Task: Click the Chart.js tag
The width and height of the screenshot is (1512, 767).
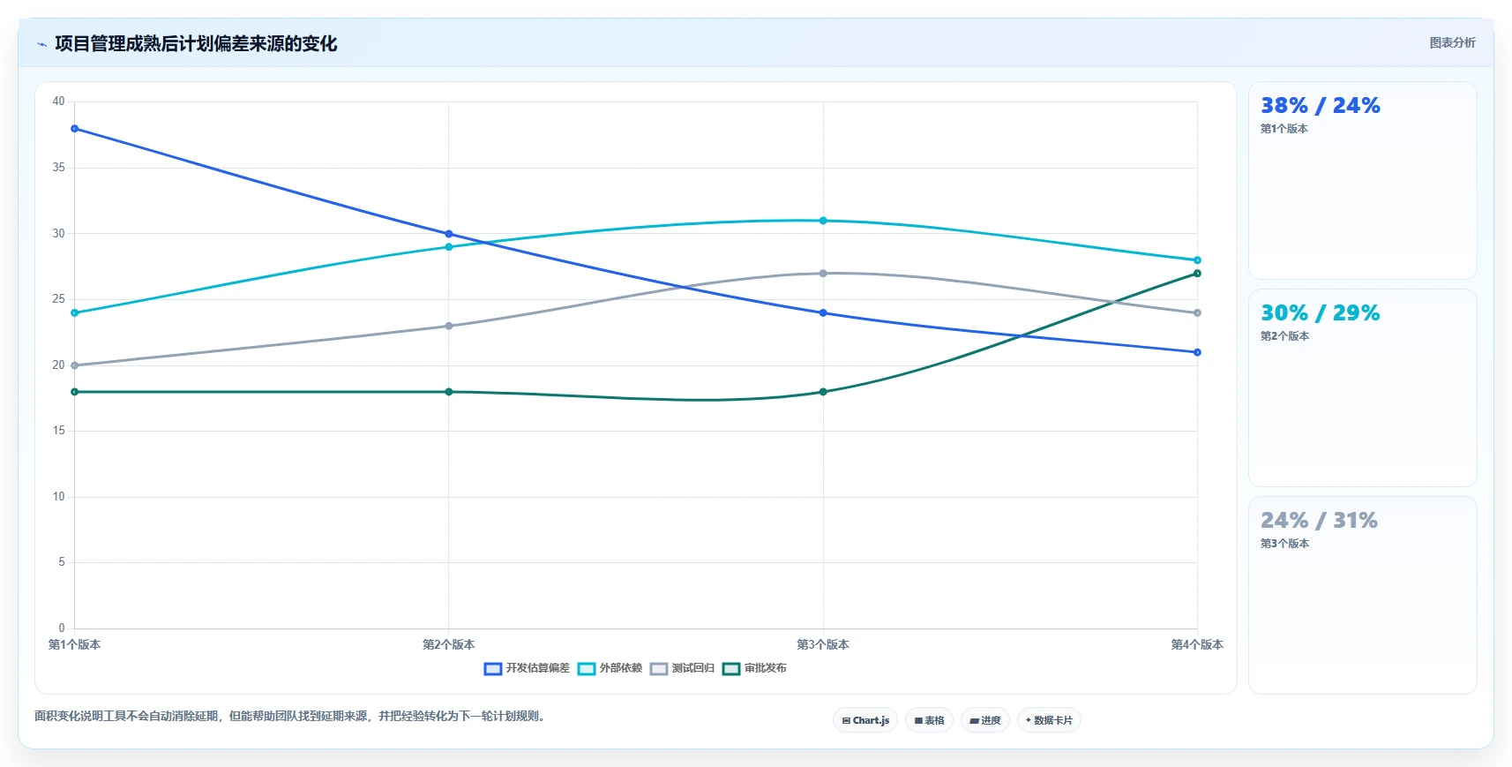Action: [x=865, y=720]
